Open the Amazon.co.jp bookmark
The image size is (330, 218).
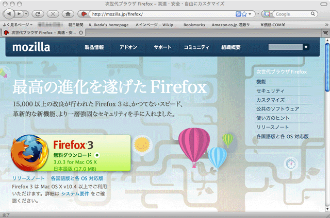click(233, 25)
